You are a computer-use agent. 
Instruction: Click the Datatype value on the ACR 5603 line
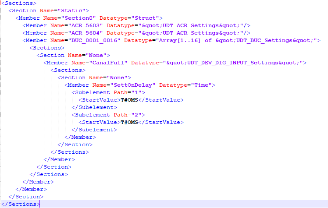191,25
